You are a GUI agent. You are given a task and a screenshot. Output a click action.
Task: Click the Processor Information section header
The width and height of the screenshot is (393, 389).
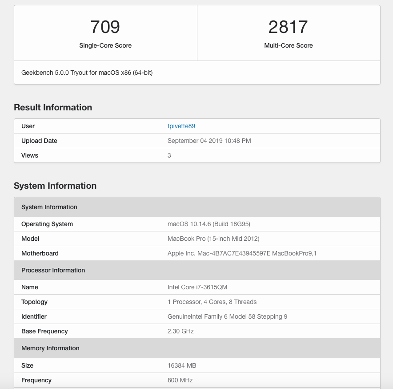click(x=197, y=270)
